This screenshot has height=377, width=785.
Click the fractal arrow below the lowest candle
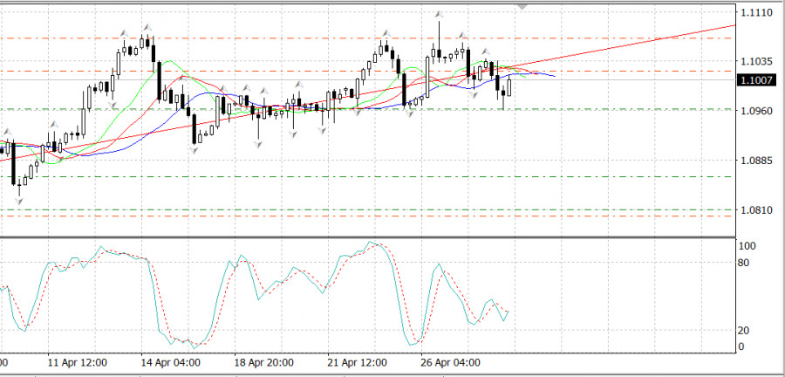point(18,202)
